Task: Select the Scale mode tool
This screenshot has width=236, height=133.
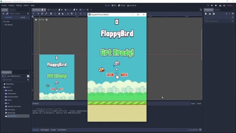Action: (46, 14)
